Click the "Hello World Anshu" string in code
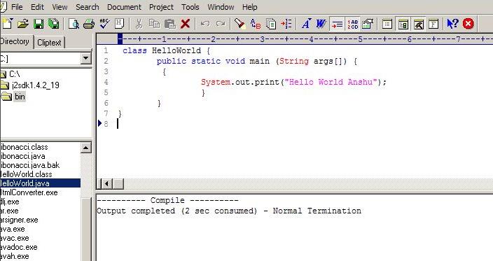493x261 pixels. tap(331, 83)
